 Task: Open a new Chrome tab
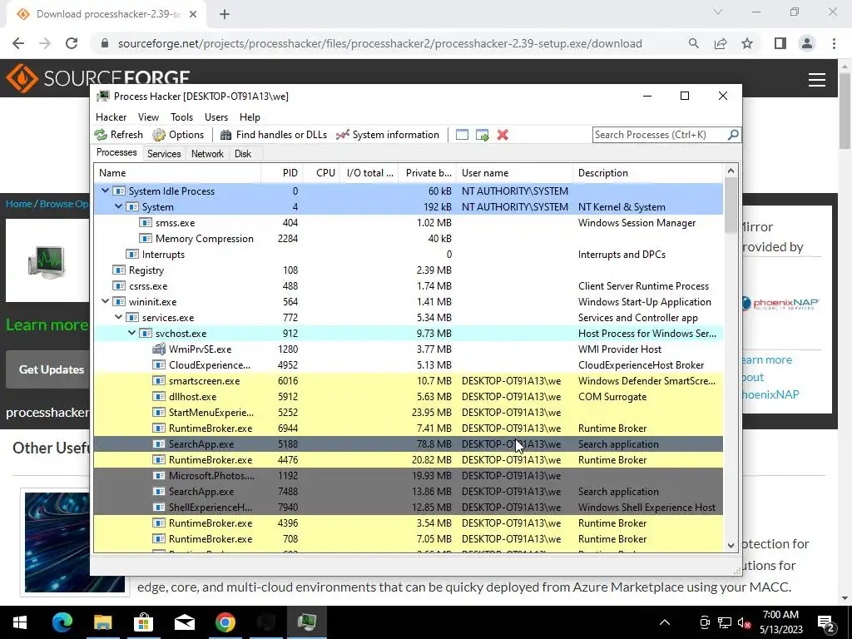pos(225,14)
